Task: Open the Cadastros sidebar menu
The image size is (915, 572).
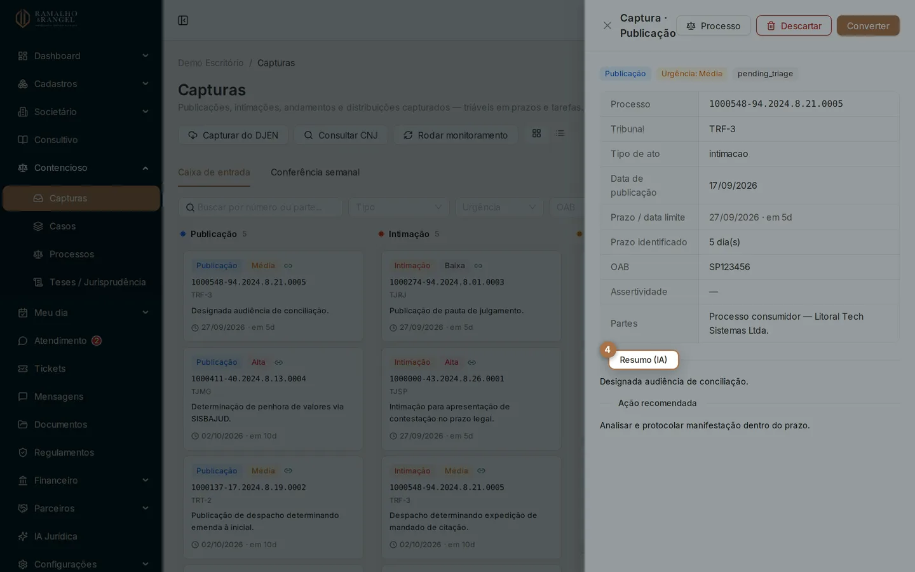Action: coord(81,84)
